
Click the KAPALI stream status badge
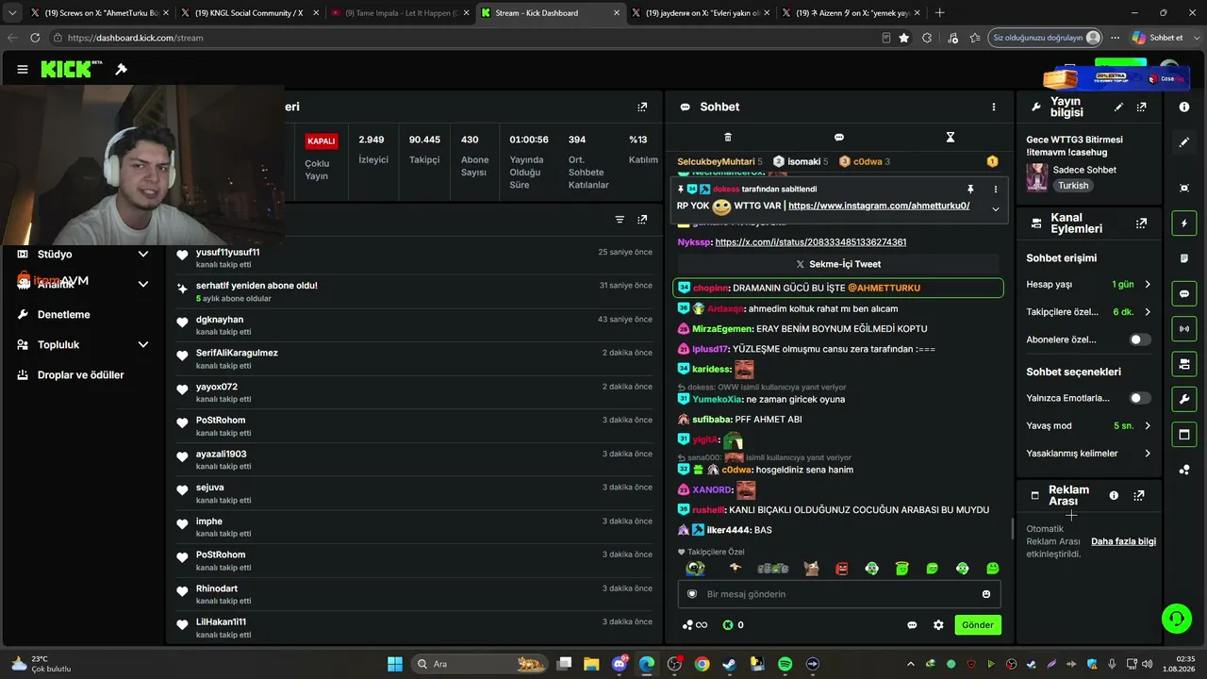322,141
